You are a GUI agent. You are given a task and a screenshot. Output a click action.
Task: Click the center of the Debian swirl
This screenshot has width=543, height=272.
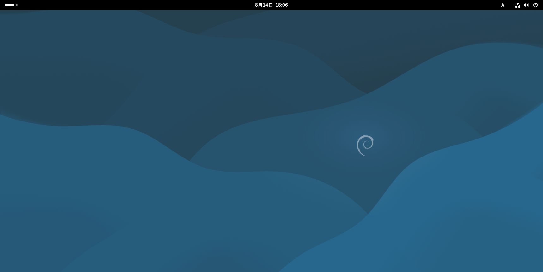click(x=366, y=145)
